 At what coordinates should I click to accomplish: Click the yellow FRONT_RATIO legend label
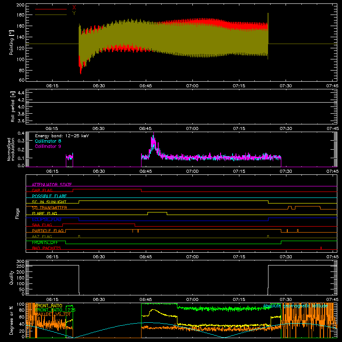[x=49, y=306]
